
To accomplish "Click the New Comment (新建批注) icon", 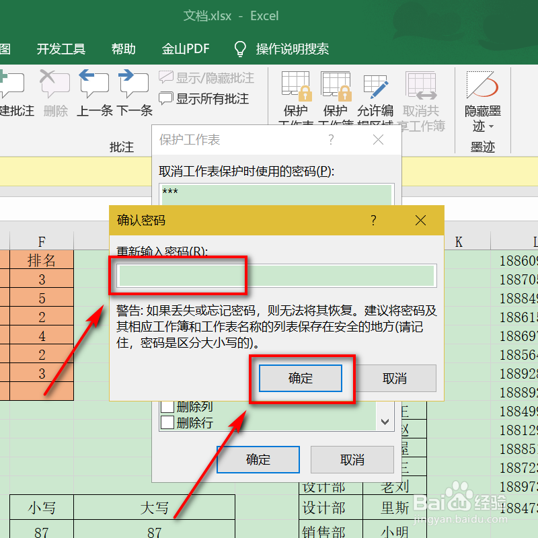I will [x=9, y=87].
